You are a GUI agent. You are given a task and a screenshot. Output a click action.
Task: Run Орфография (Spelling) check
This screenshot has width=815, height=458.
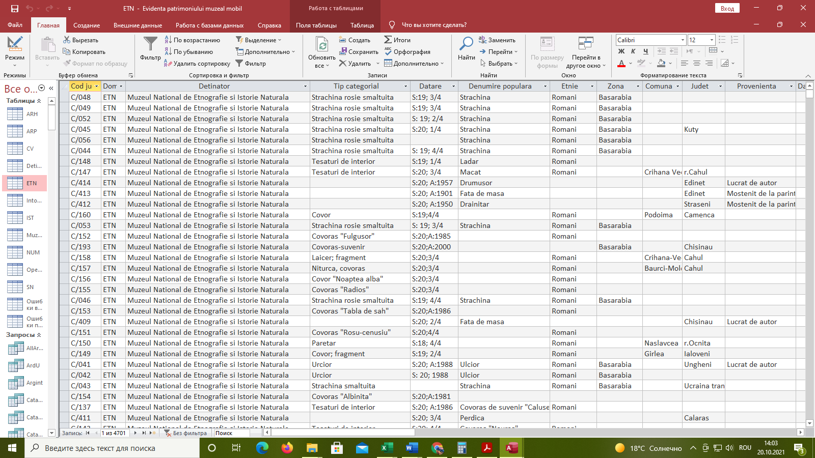coord(407,51)
